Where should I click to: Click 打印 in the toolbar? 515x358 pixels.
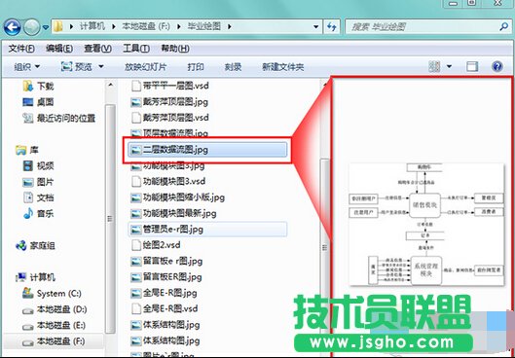(196, 67)
